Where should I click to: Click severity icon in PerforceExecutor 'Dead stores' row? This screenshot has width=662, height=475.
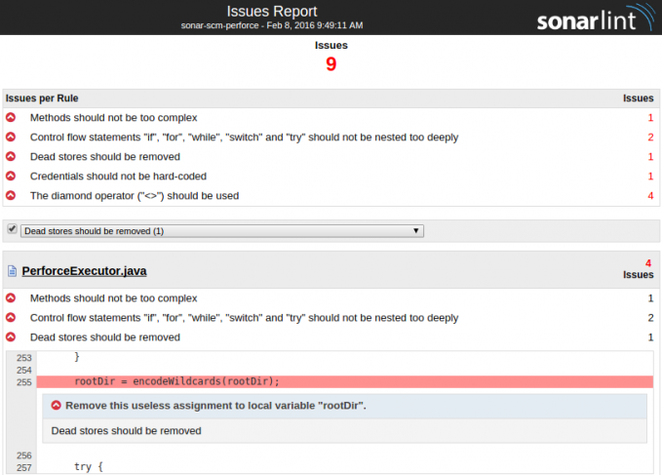pos(11,336)
